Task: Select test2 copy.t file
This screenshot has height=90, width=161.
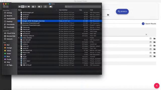Action: click(60, 61)
